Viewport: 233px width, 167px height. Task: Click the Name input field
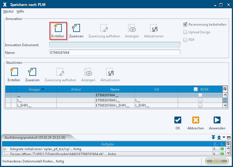(x=115, y=53)
